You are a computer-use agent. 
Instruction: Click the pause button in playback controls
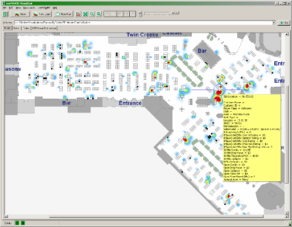tap(113, 14)
